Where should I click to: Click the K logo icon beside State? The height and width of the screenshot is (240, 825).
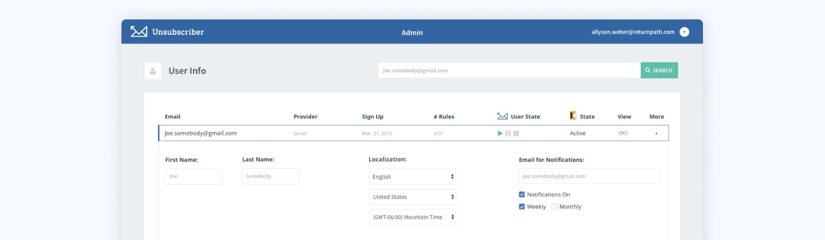(x=573, y=116)
